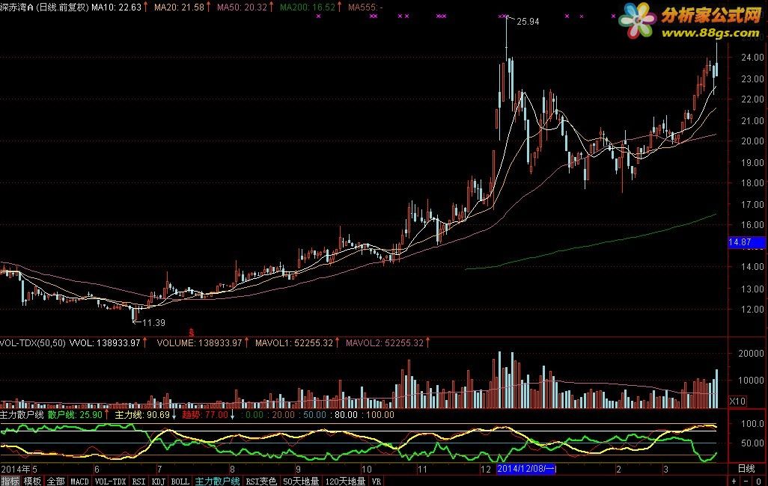768x486 pixels.
Task: Click the VVOL: 138933.97 value
Action: (x=105, y=343)
